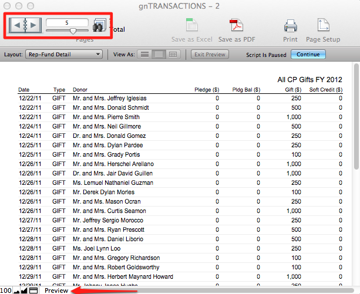Image resolution: width=360 pixels, height=294 pixels.
Task: Open the Layout dropdown Rep-Fund Detail
Action: coord(64,54)
